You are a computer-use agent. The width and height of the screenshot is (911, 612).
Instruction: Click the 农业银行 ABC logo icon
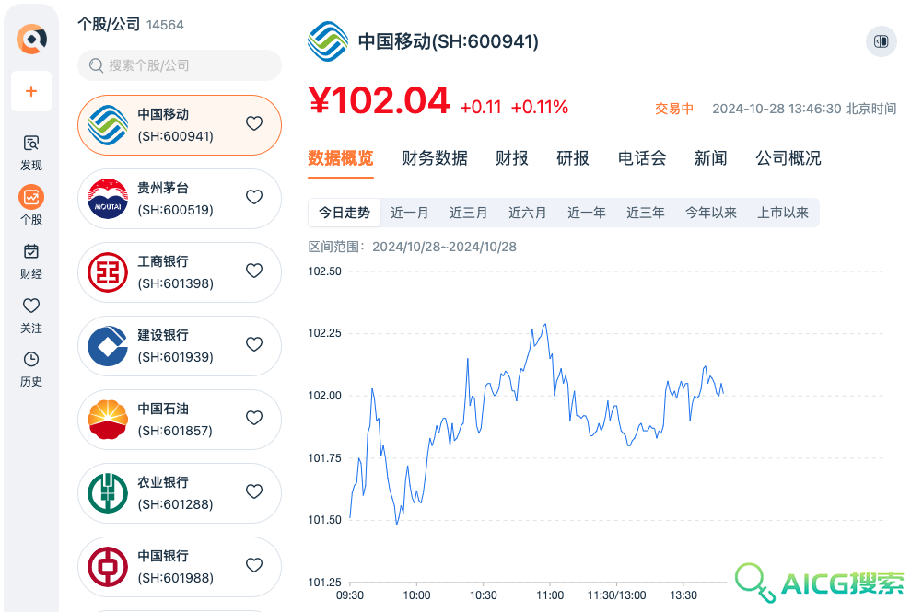tap(108, 493)
